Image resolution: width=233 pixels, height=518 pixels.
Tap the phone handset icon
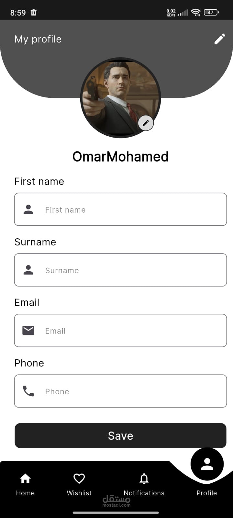[x=28, y=391]
